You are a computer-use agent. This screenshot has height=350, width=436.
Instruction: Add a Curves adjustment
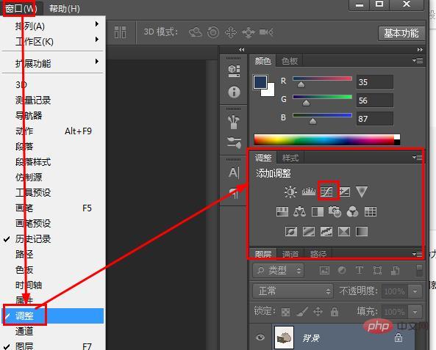326,192
